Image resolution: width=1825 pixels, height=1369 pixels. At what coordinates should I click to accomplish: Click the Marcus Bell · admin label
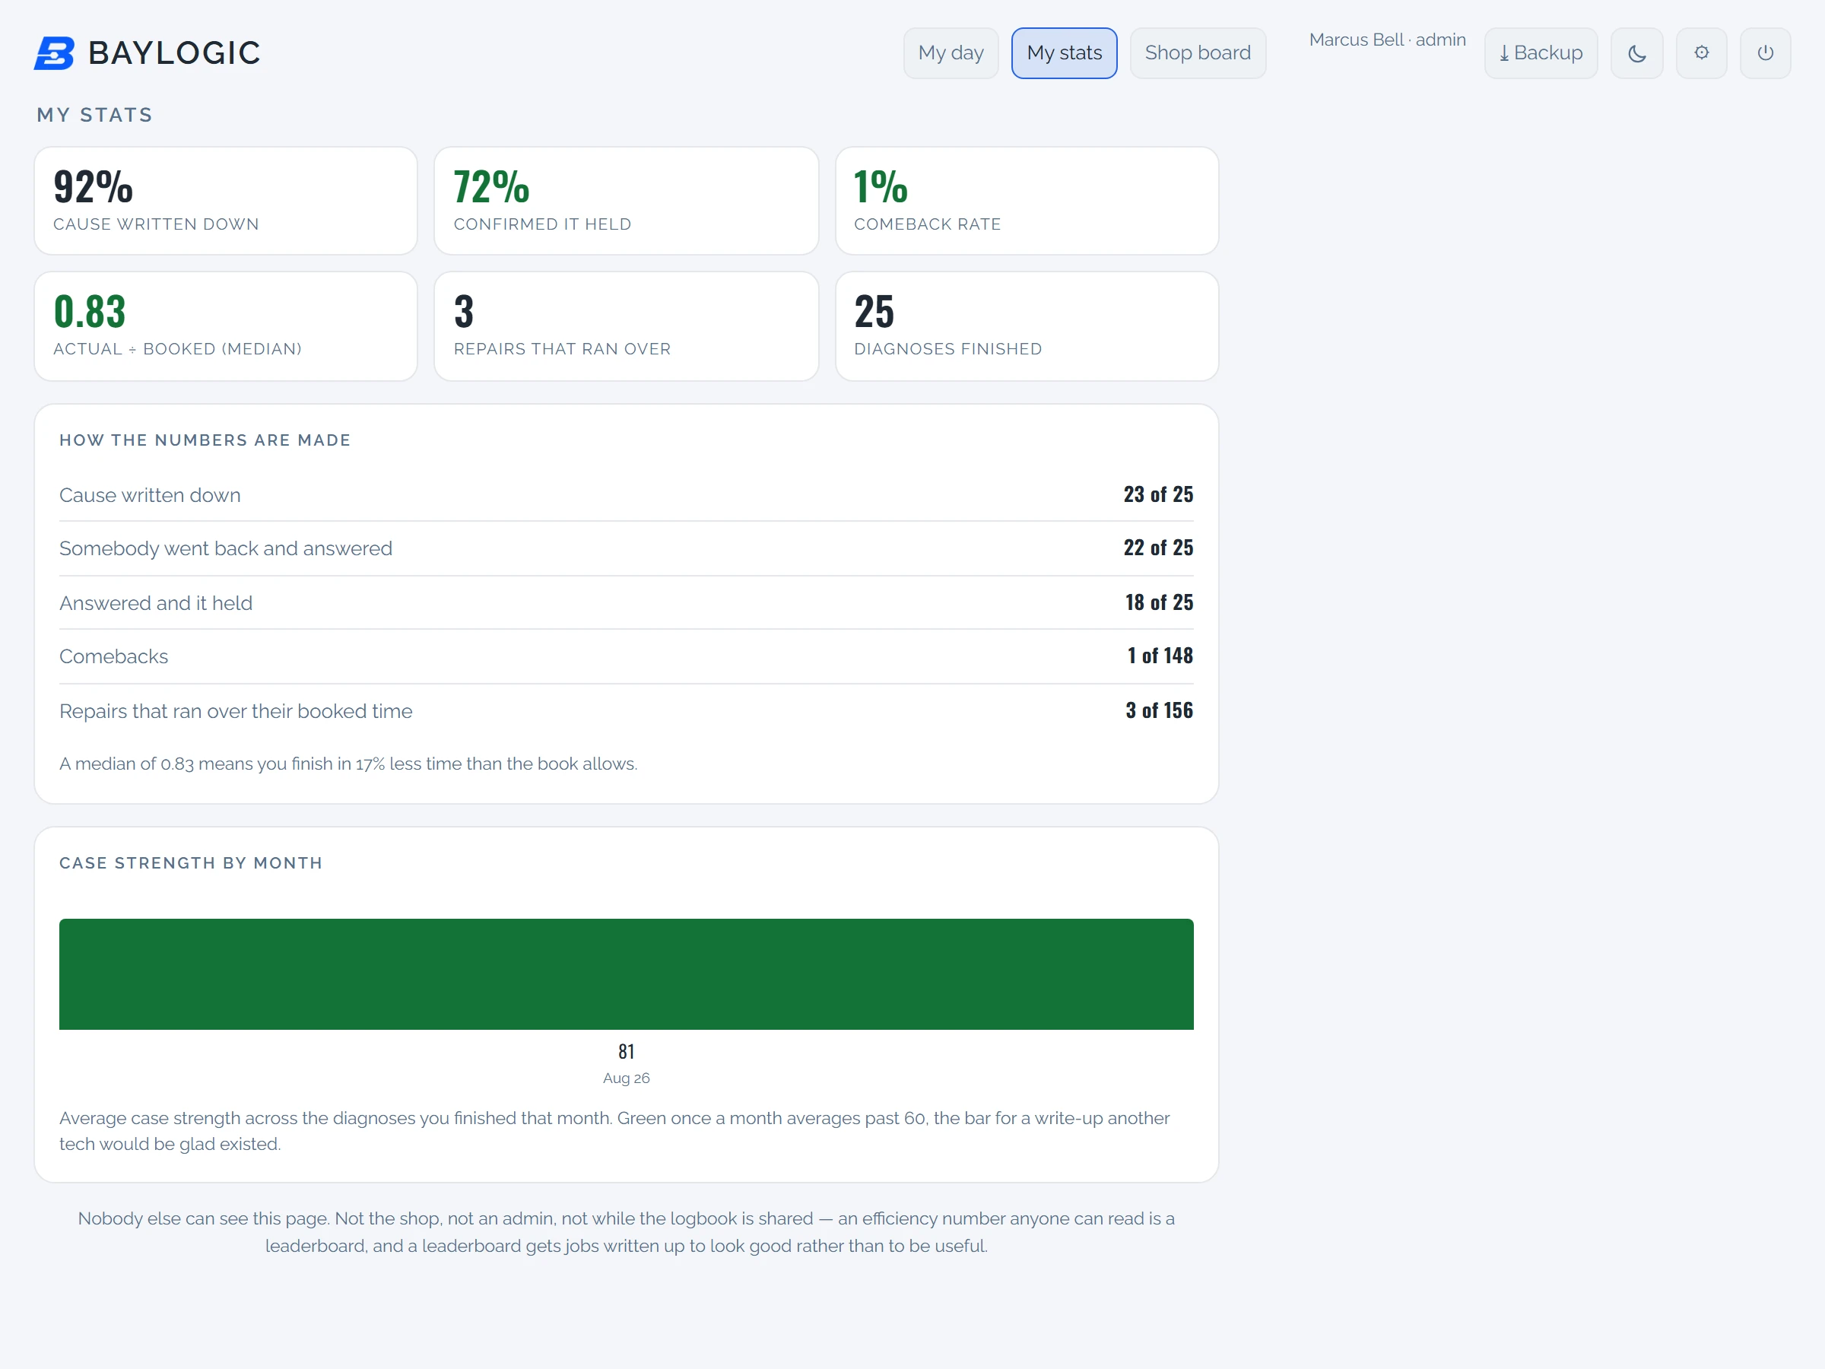pos(1387,40)
